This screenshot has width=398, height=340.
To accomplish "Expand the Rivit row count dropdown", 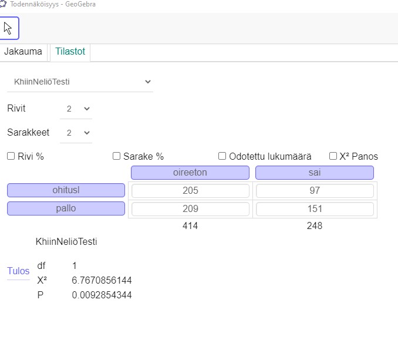I will tap(76, 109).
